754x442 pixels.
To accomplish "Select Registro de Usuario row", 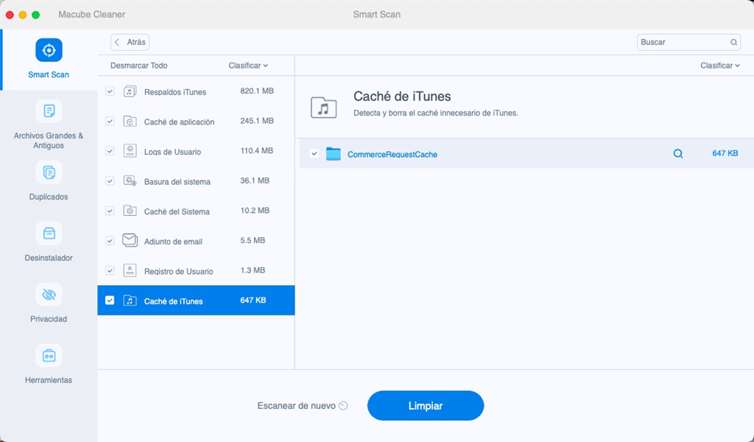I will pos(196,270).
